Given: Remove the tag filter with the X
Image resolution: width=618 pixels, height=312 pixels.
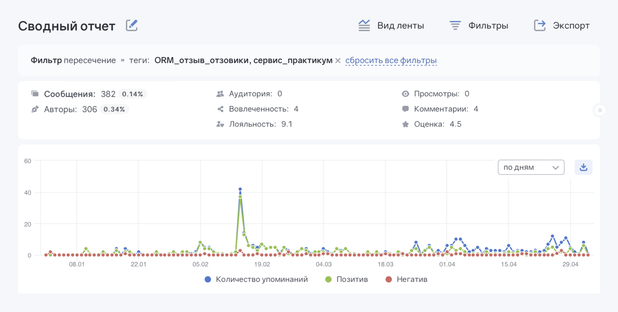Looking at the screenshot, I should (338, 61).
